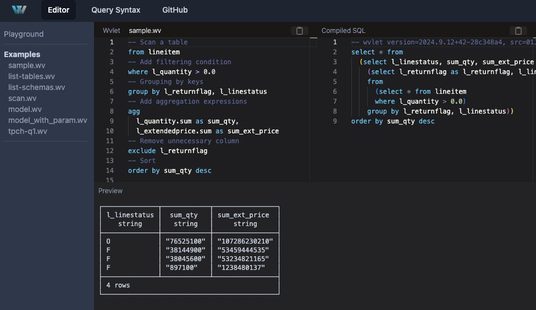Click the 'agg' keyword line
Screen dimensions: 536x310
134,111
